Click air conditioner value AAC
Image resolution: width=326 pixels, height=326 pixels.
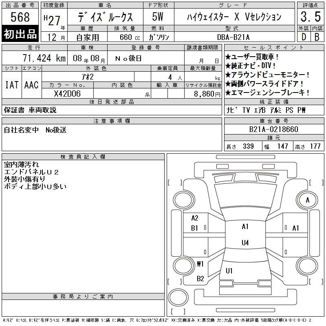(31, 85)
